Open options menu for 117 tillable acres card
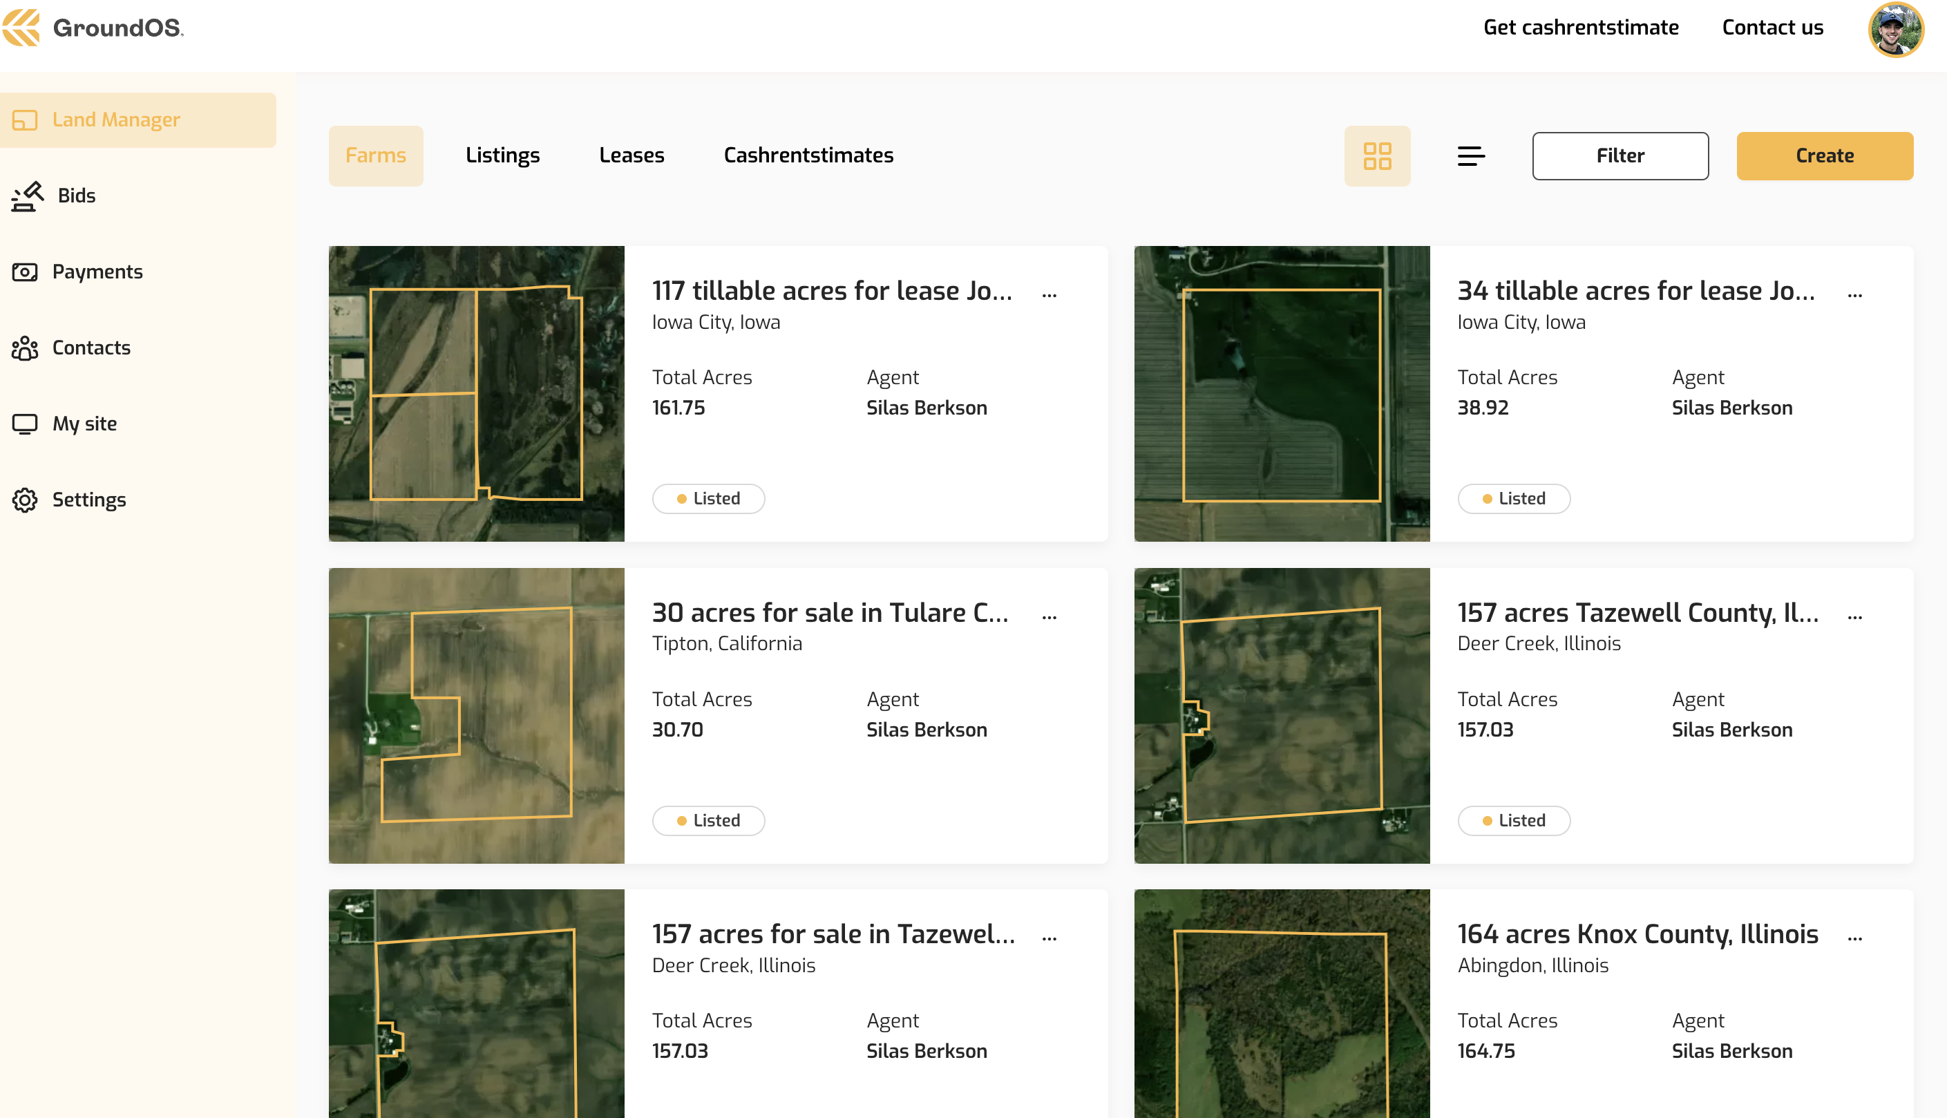 pos(1050,295)
